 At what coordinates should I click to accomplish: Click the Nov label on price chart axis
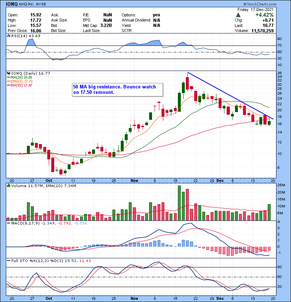pyautogui.click(x=134, y=180)
